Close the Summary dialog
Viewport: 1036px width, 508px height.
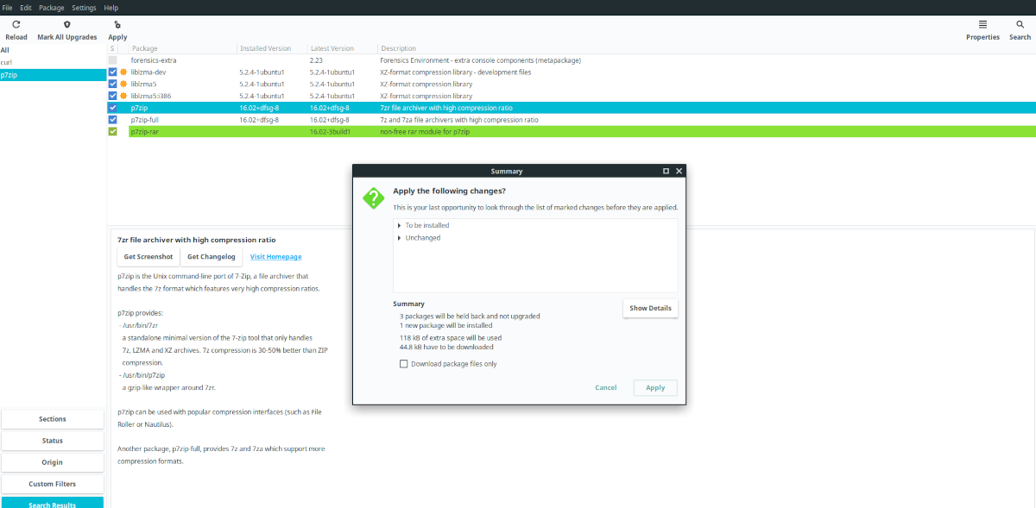(x=679, y=171)
